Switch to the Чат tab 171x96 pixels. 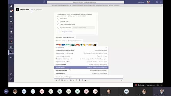32,10
